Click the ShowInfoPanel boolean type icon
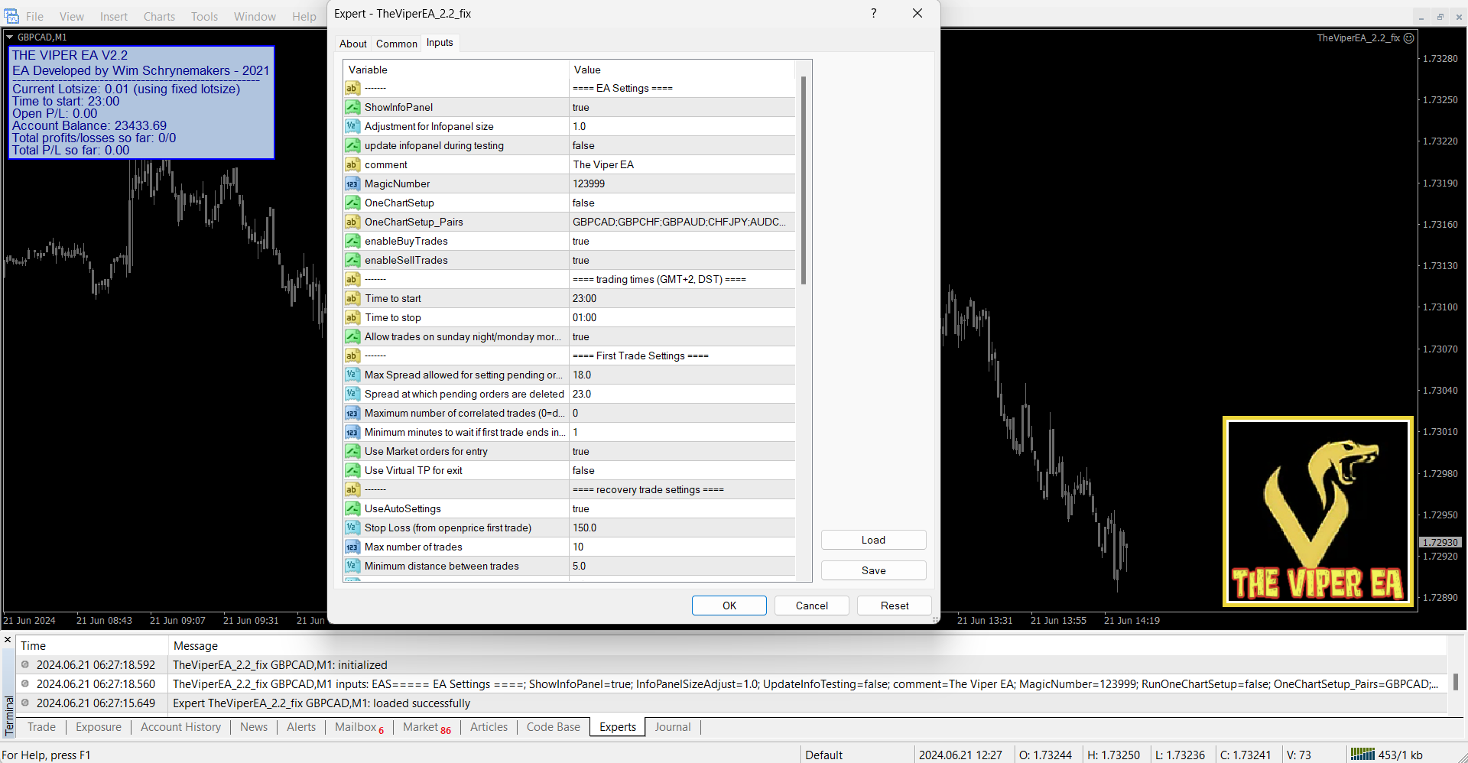This screenshot has height=763, width=1468. pos(352,107)
